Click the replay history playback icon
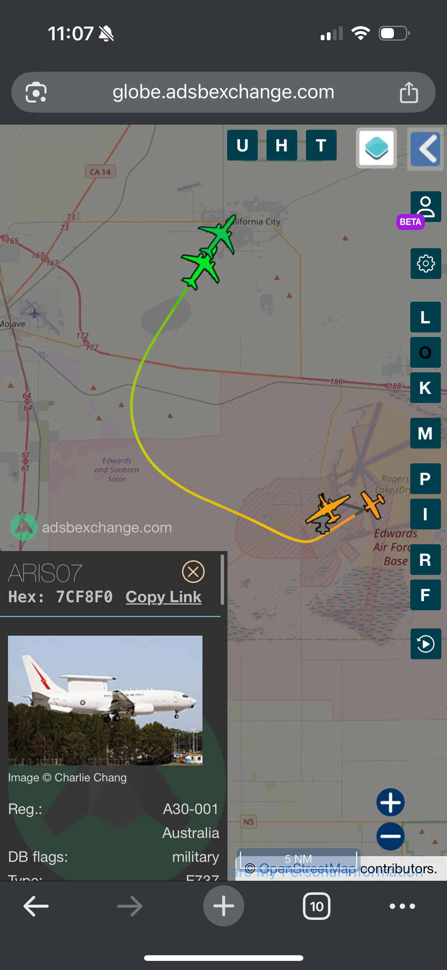Screen dimensions: 447x970 (425, 644)
